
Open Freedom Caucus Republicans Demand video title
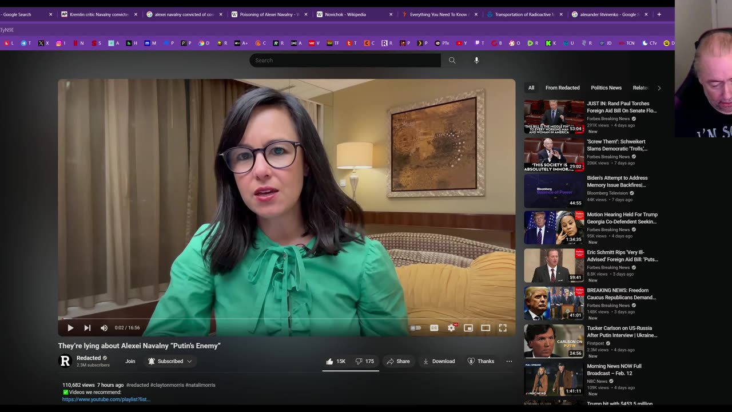622,294
